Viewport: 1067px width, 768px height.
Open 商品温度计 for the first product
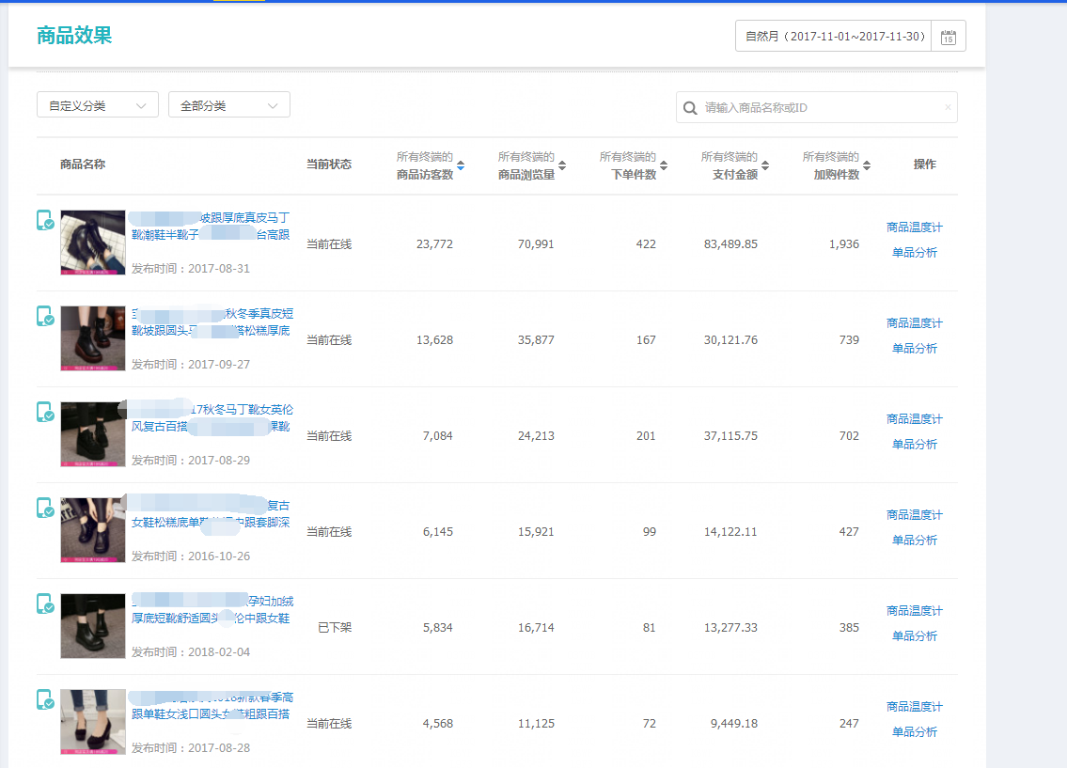pos(914,227)
